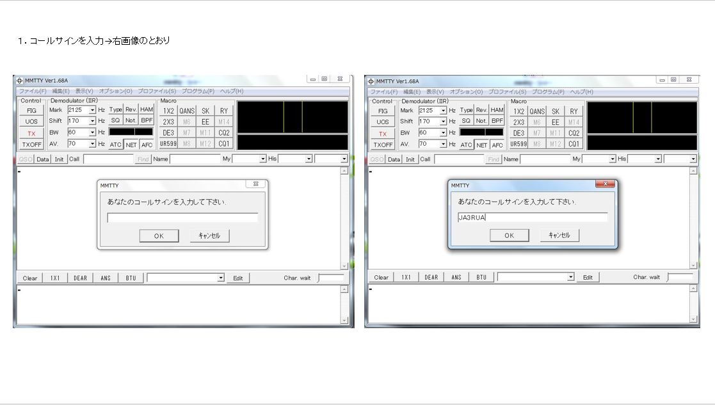This screenshot has width=715, height=405.
Task: Click Init button in left window log bar
Action: (60, 159)
